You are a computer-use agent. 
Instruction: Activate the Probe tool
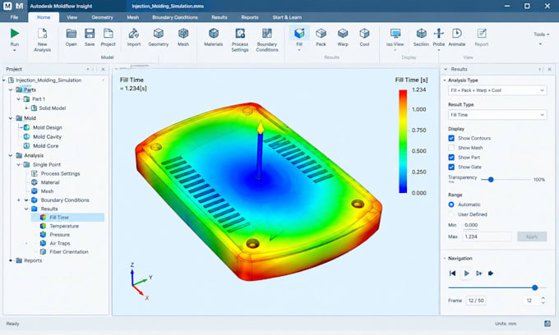[439, 34]
